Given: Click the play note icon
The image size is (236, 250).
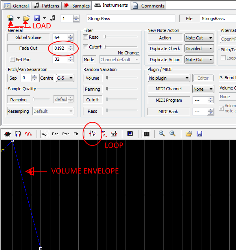Looking at the screenshot, I should [x=53, y=18].
